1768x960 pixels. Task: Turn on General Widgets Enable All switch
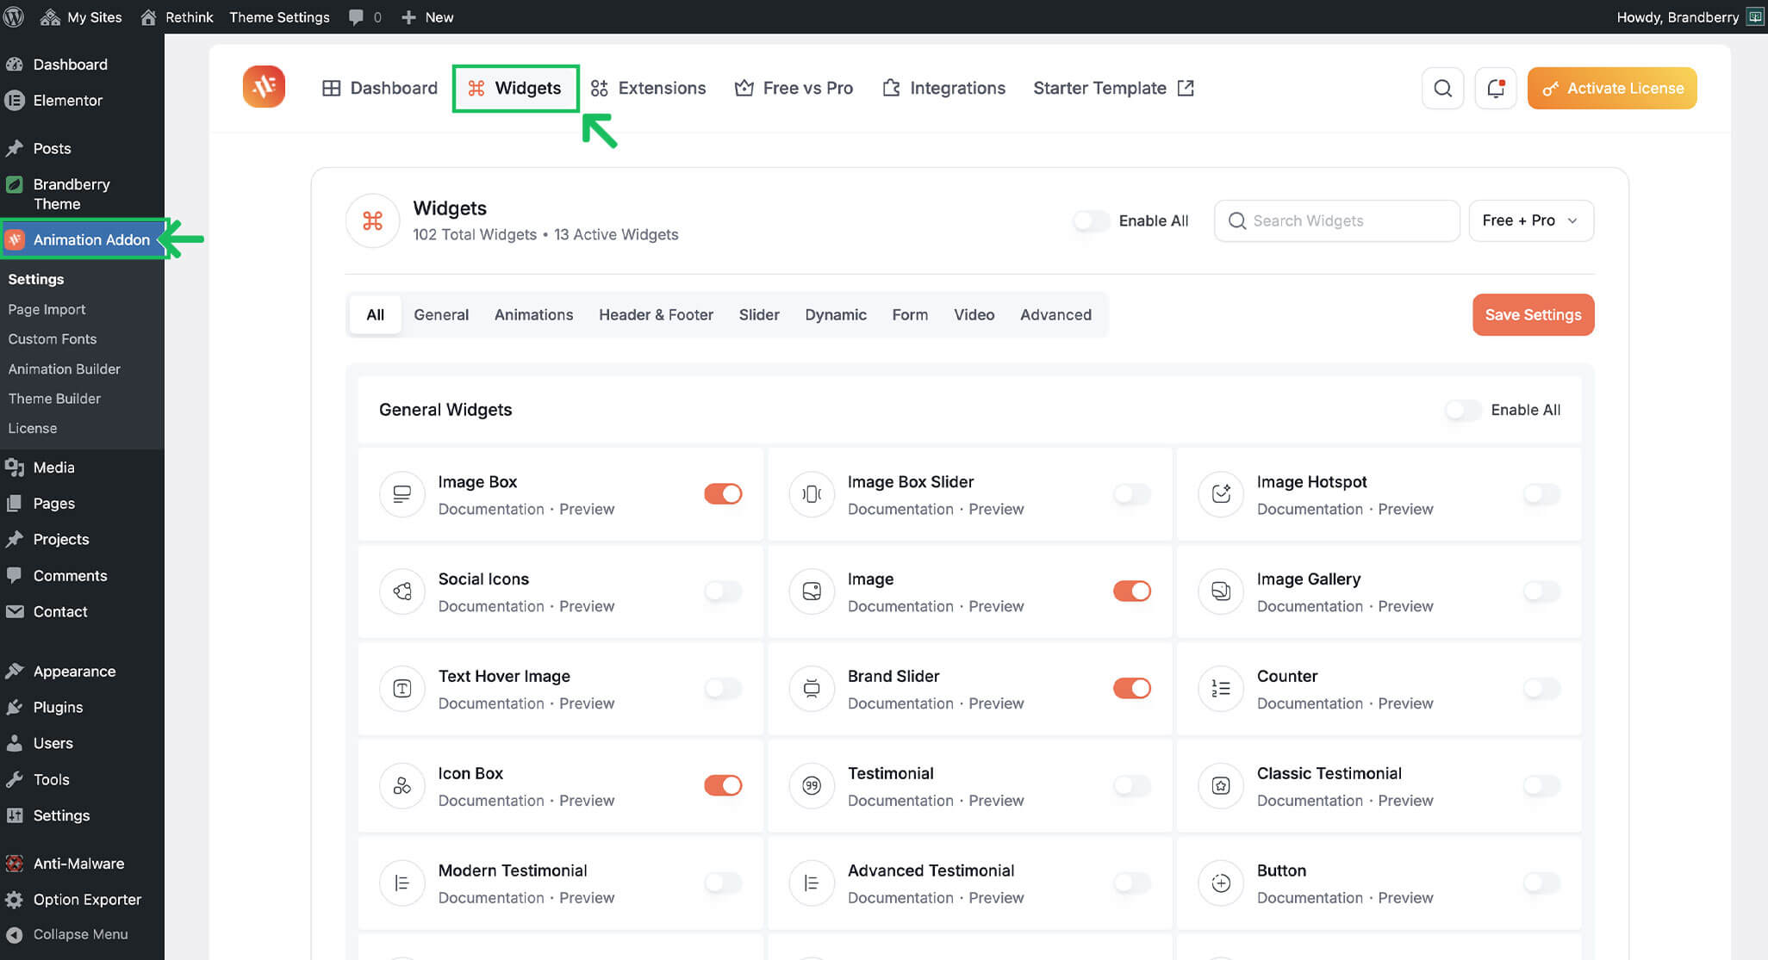click(1462, 410)
